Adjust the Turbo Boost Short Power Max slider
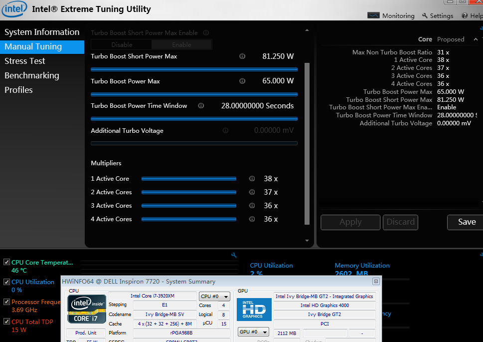Screen dimensions: 483x342 click(x=194, y=69)
